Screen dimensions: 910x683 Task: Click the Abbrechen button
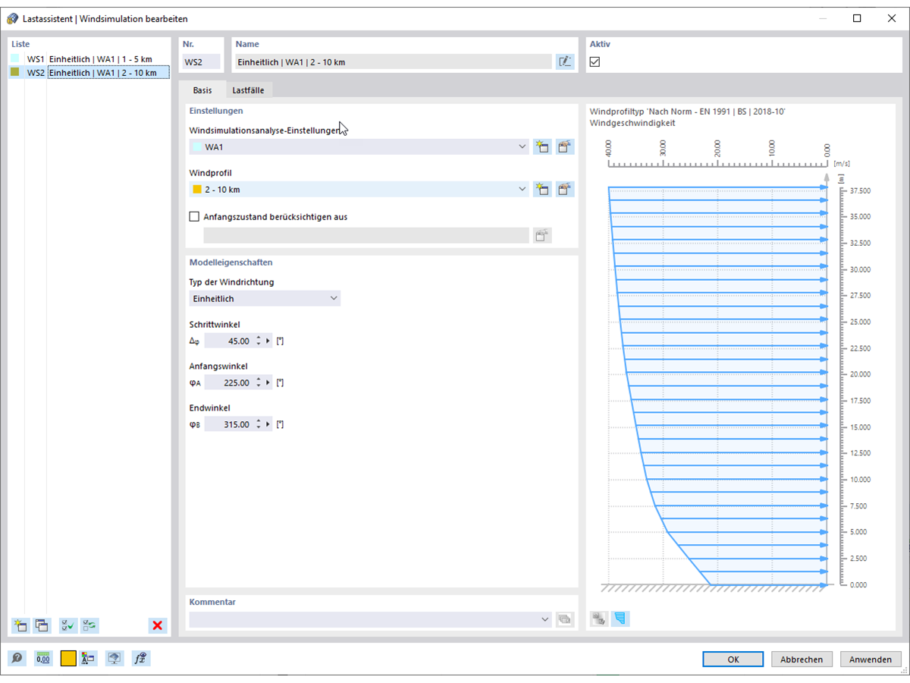pos(802,659)
